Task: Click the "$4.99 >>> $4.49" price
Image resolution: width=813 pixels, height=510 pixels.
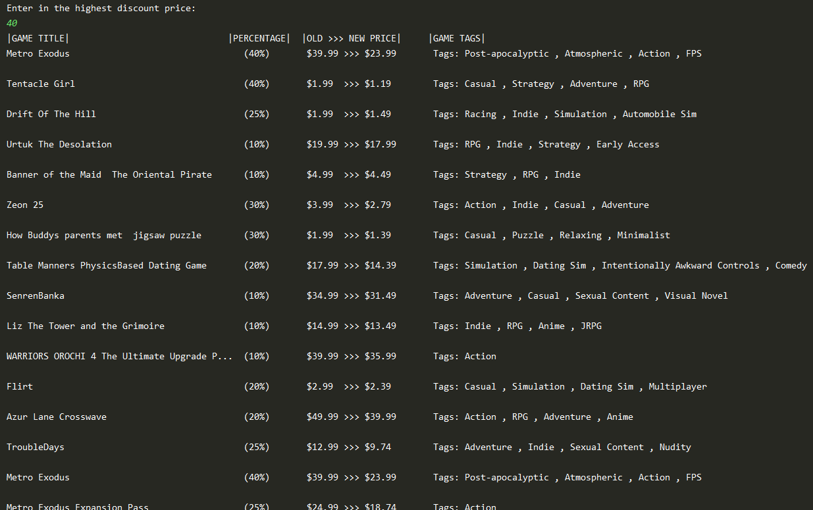Action: pos(349,174)
